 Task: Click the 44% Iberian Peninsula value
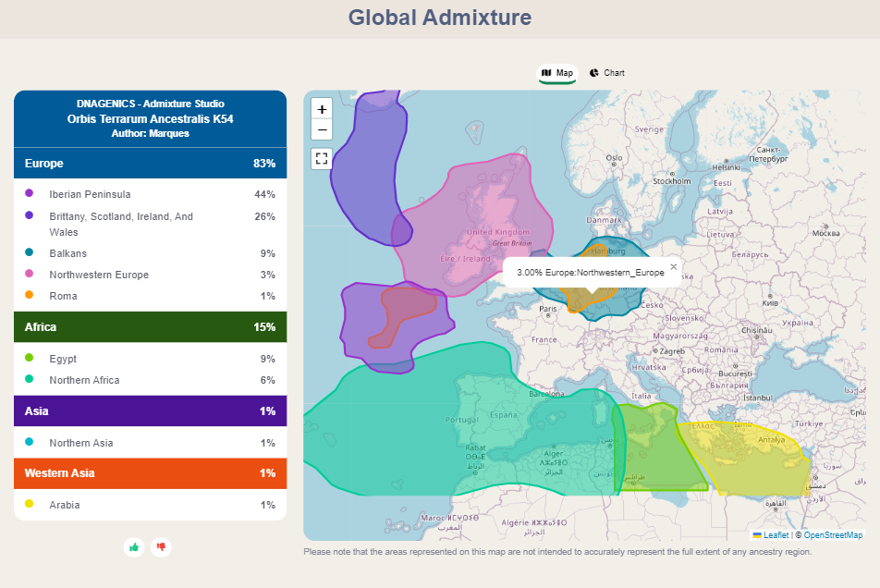(x=265, y=194)
